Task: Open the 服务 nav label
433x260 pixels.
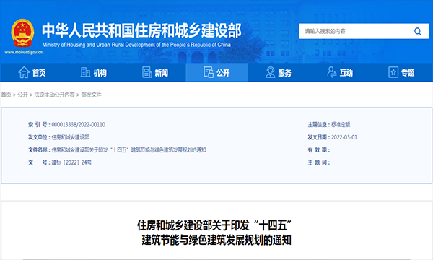Action: 285,73
